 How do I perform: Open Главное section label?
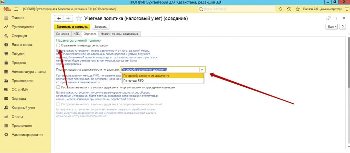(18, 18)
